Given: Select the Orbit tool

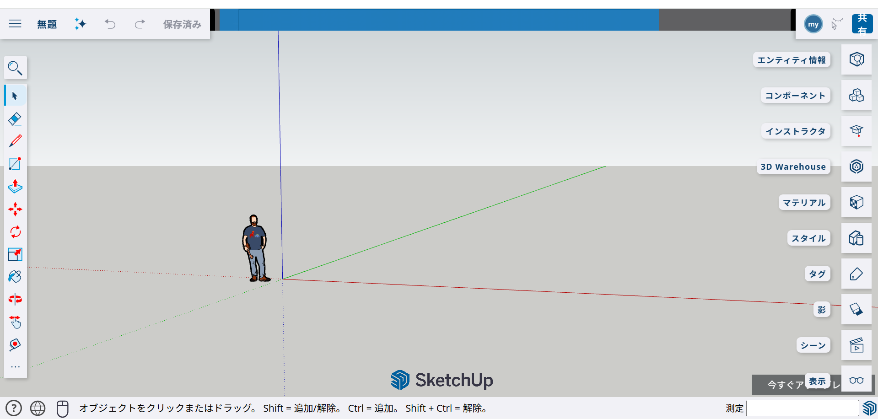Looking at the screenshot, I should 15,300.
